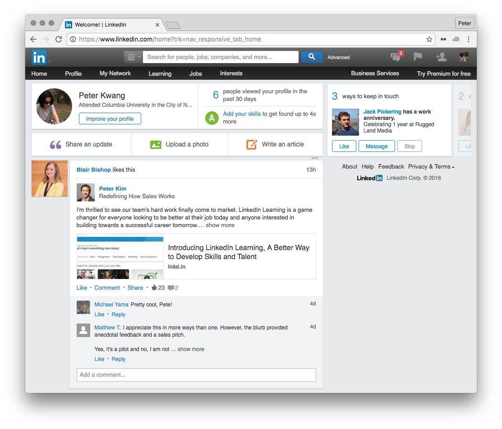
Task: Open the LinkedIn Learning article title
Action: tap(239, 252)
